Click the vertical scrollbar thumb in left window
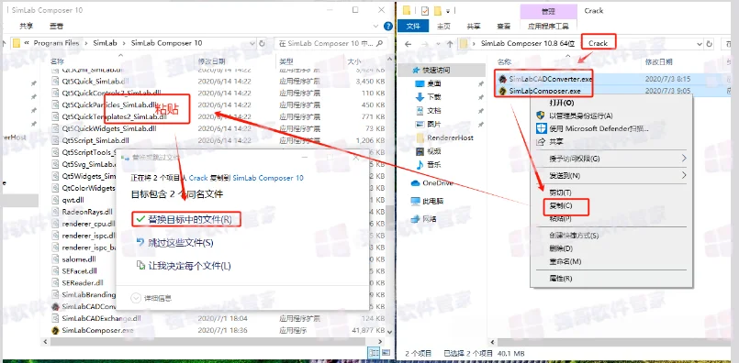 (x=390, y=217)
